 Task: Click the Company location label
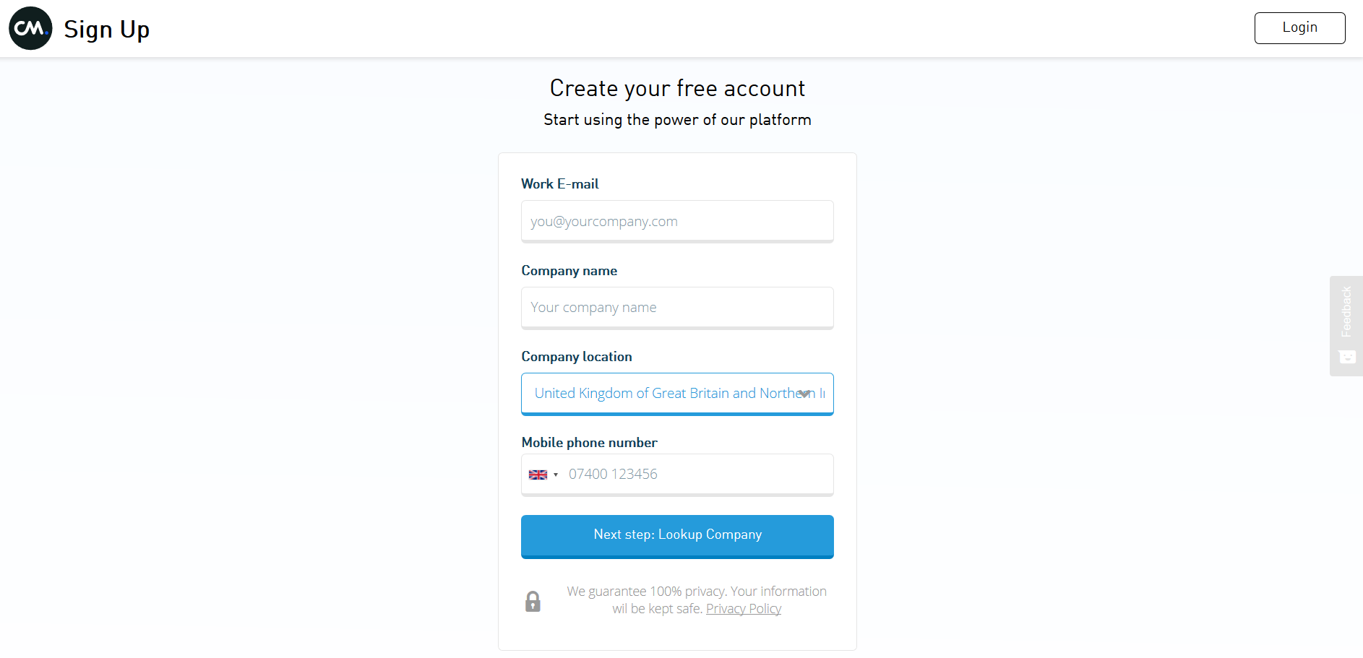577,357
